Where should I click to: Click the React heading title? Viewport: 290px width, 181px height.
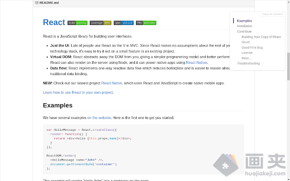54,23
